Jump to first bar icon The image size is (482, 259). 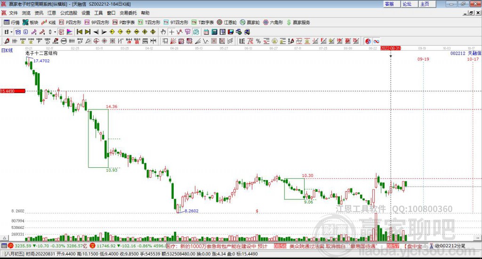click(x=79, y=32)
